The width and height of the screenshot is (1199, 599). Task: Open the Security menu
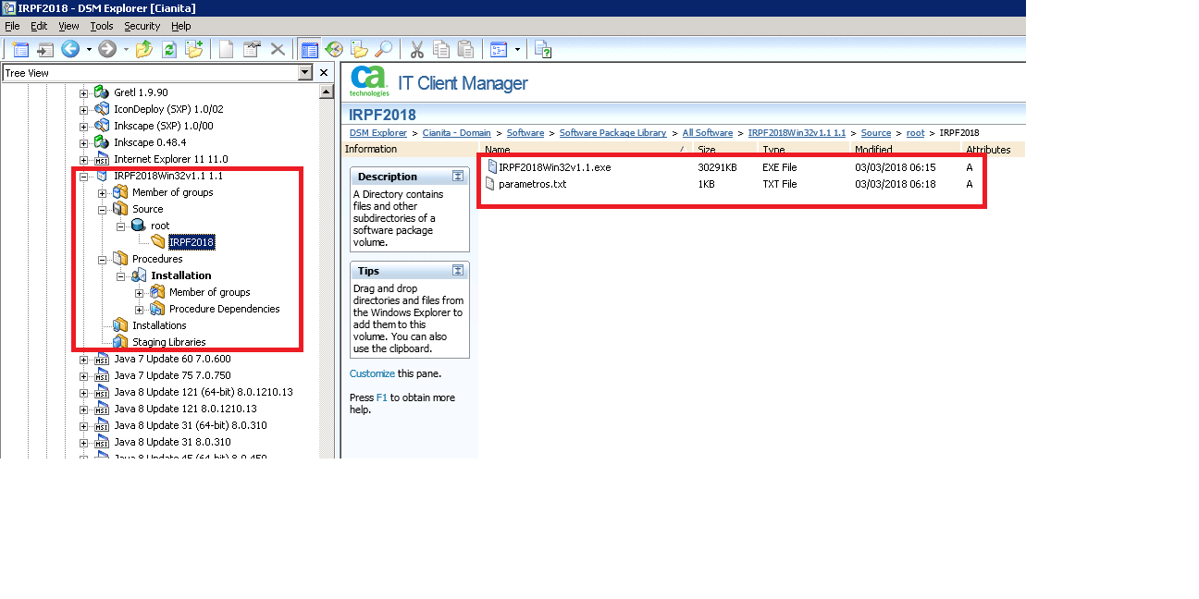click(142, 26)
